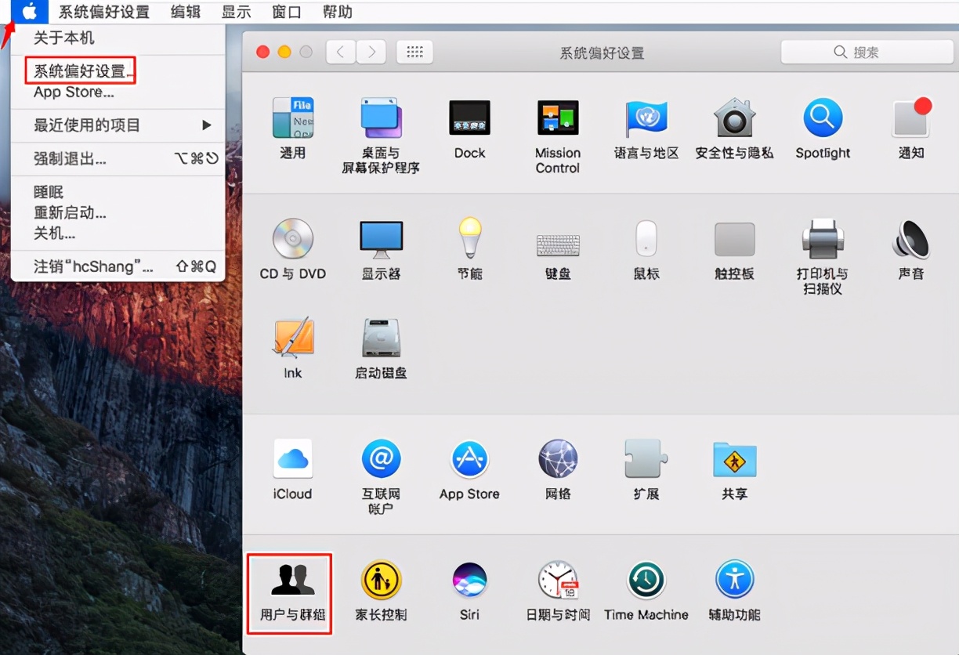
Task: Click the 搜索 search field
Action: [x=867, y=52]
